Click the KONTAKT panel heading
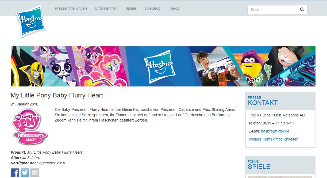Screen dimensions: 327x178 (263, 103)
